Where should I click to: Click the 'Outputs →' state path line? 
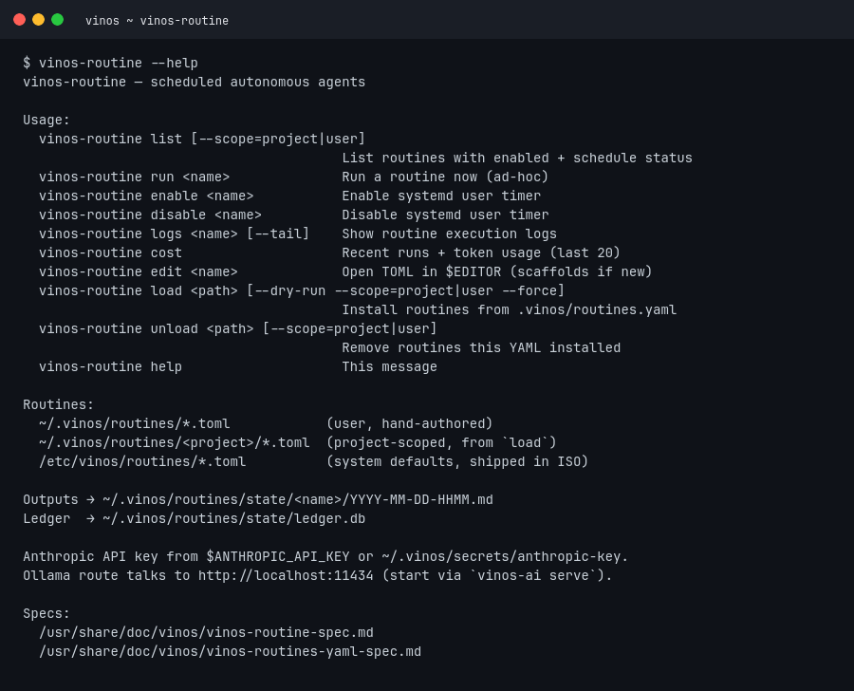tap(257, 499)
